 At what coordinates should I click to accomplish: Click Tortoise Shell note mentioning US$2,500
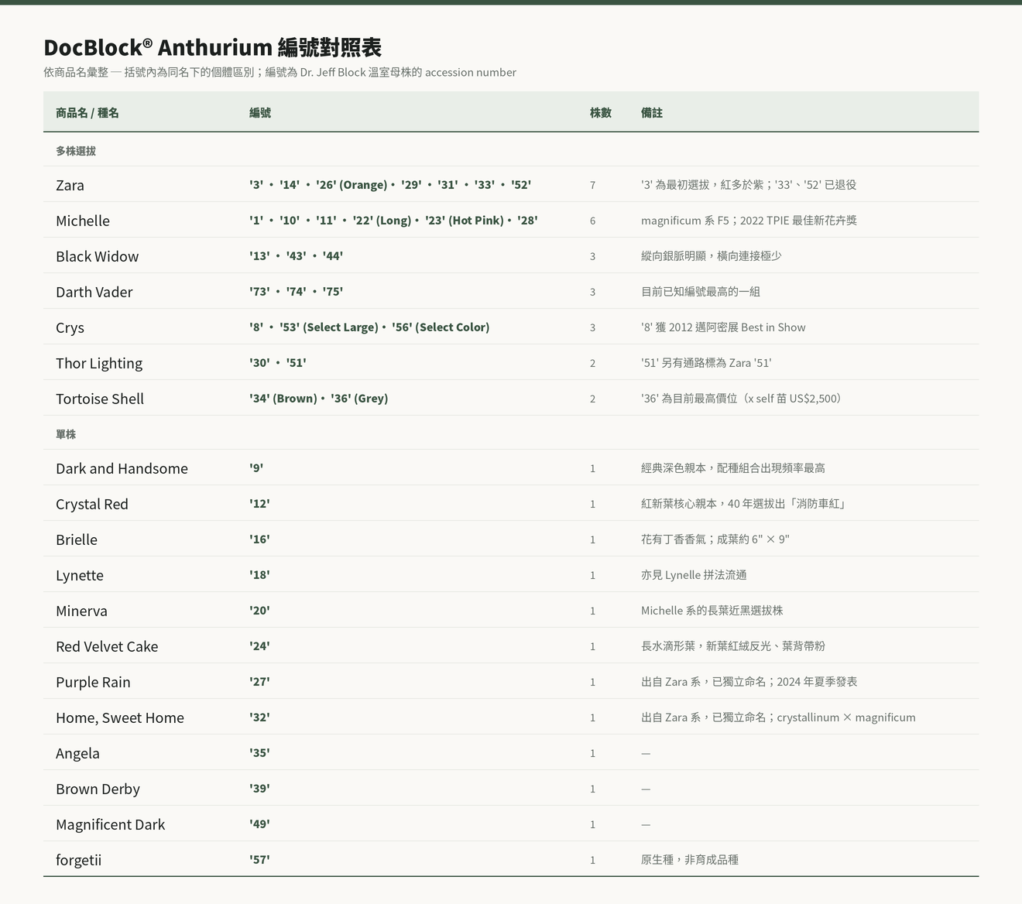pos(743,399)
